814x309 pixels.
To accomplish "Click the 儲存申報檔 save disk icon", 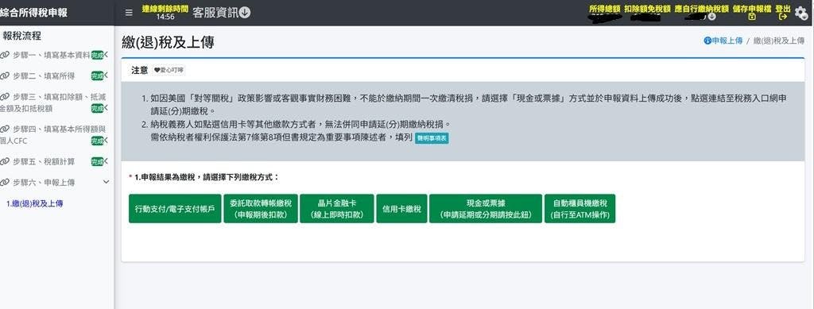I will click(752, 17).
